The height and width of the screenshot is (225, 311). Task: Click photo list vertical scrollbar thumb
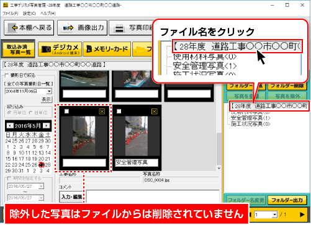tap(219, 149)
